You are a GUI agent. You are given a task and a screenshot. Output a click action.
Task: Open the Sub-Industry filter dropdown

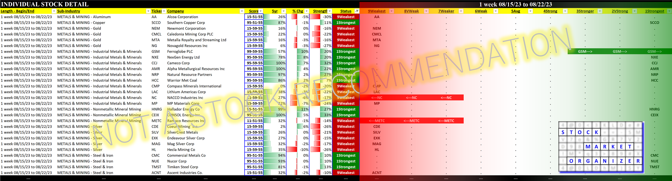tap(148, 11)
